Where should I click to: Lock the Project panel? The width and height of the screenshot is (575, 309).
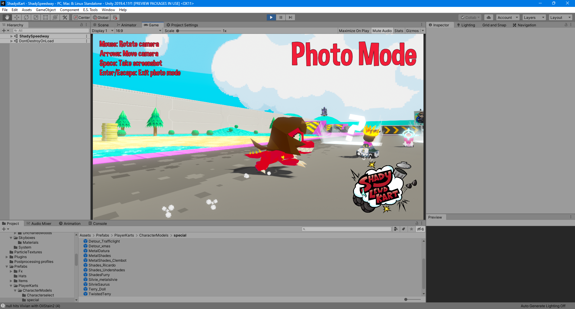tap(417, 223)
